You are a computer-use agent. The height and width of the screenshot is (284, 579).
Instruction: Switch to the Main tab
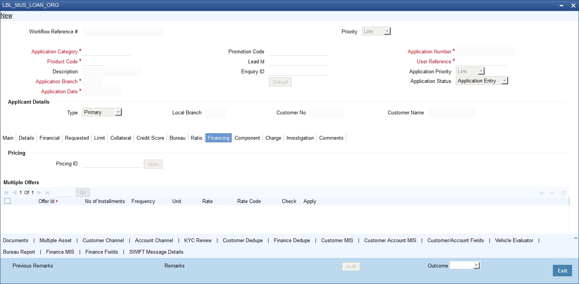coord(8,138)
